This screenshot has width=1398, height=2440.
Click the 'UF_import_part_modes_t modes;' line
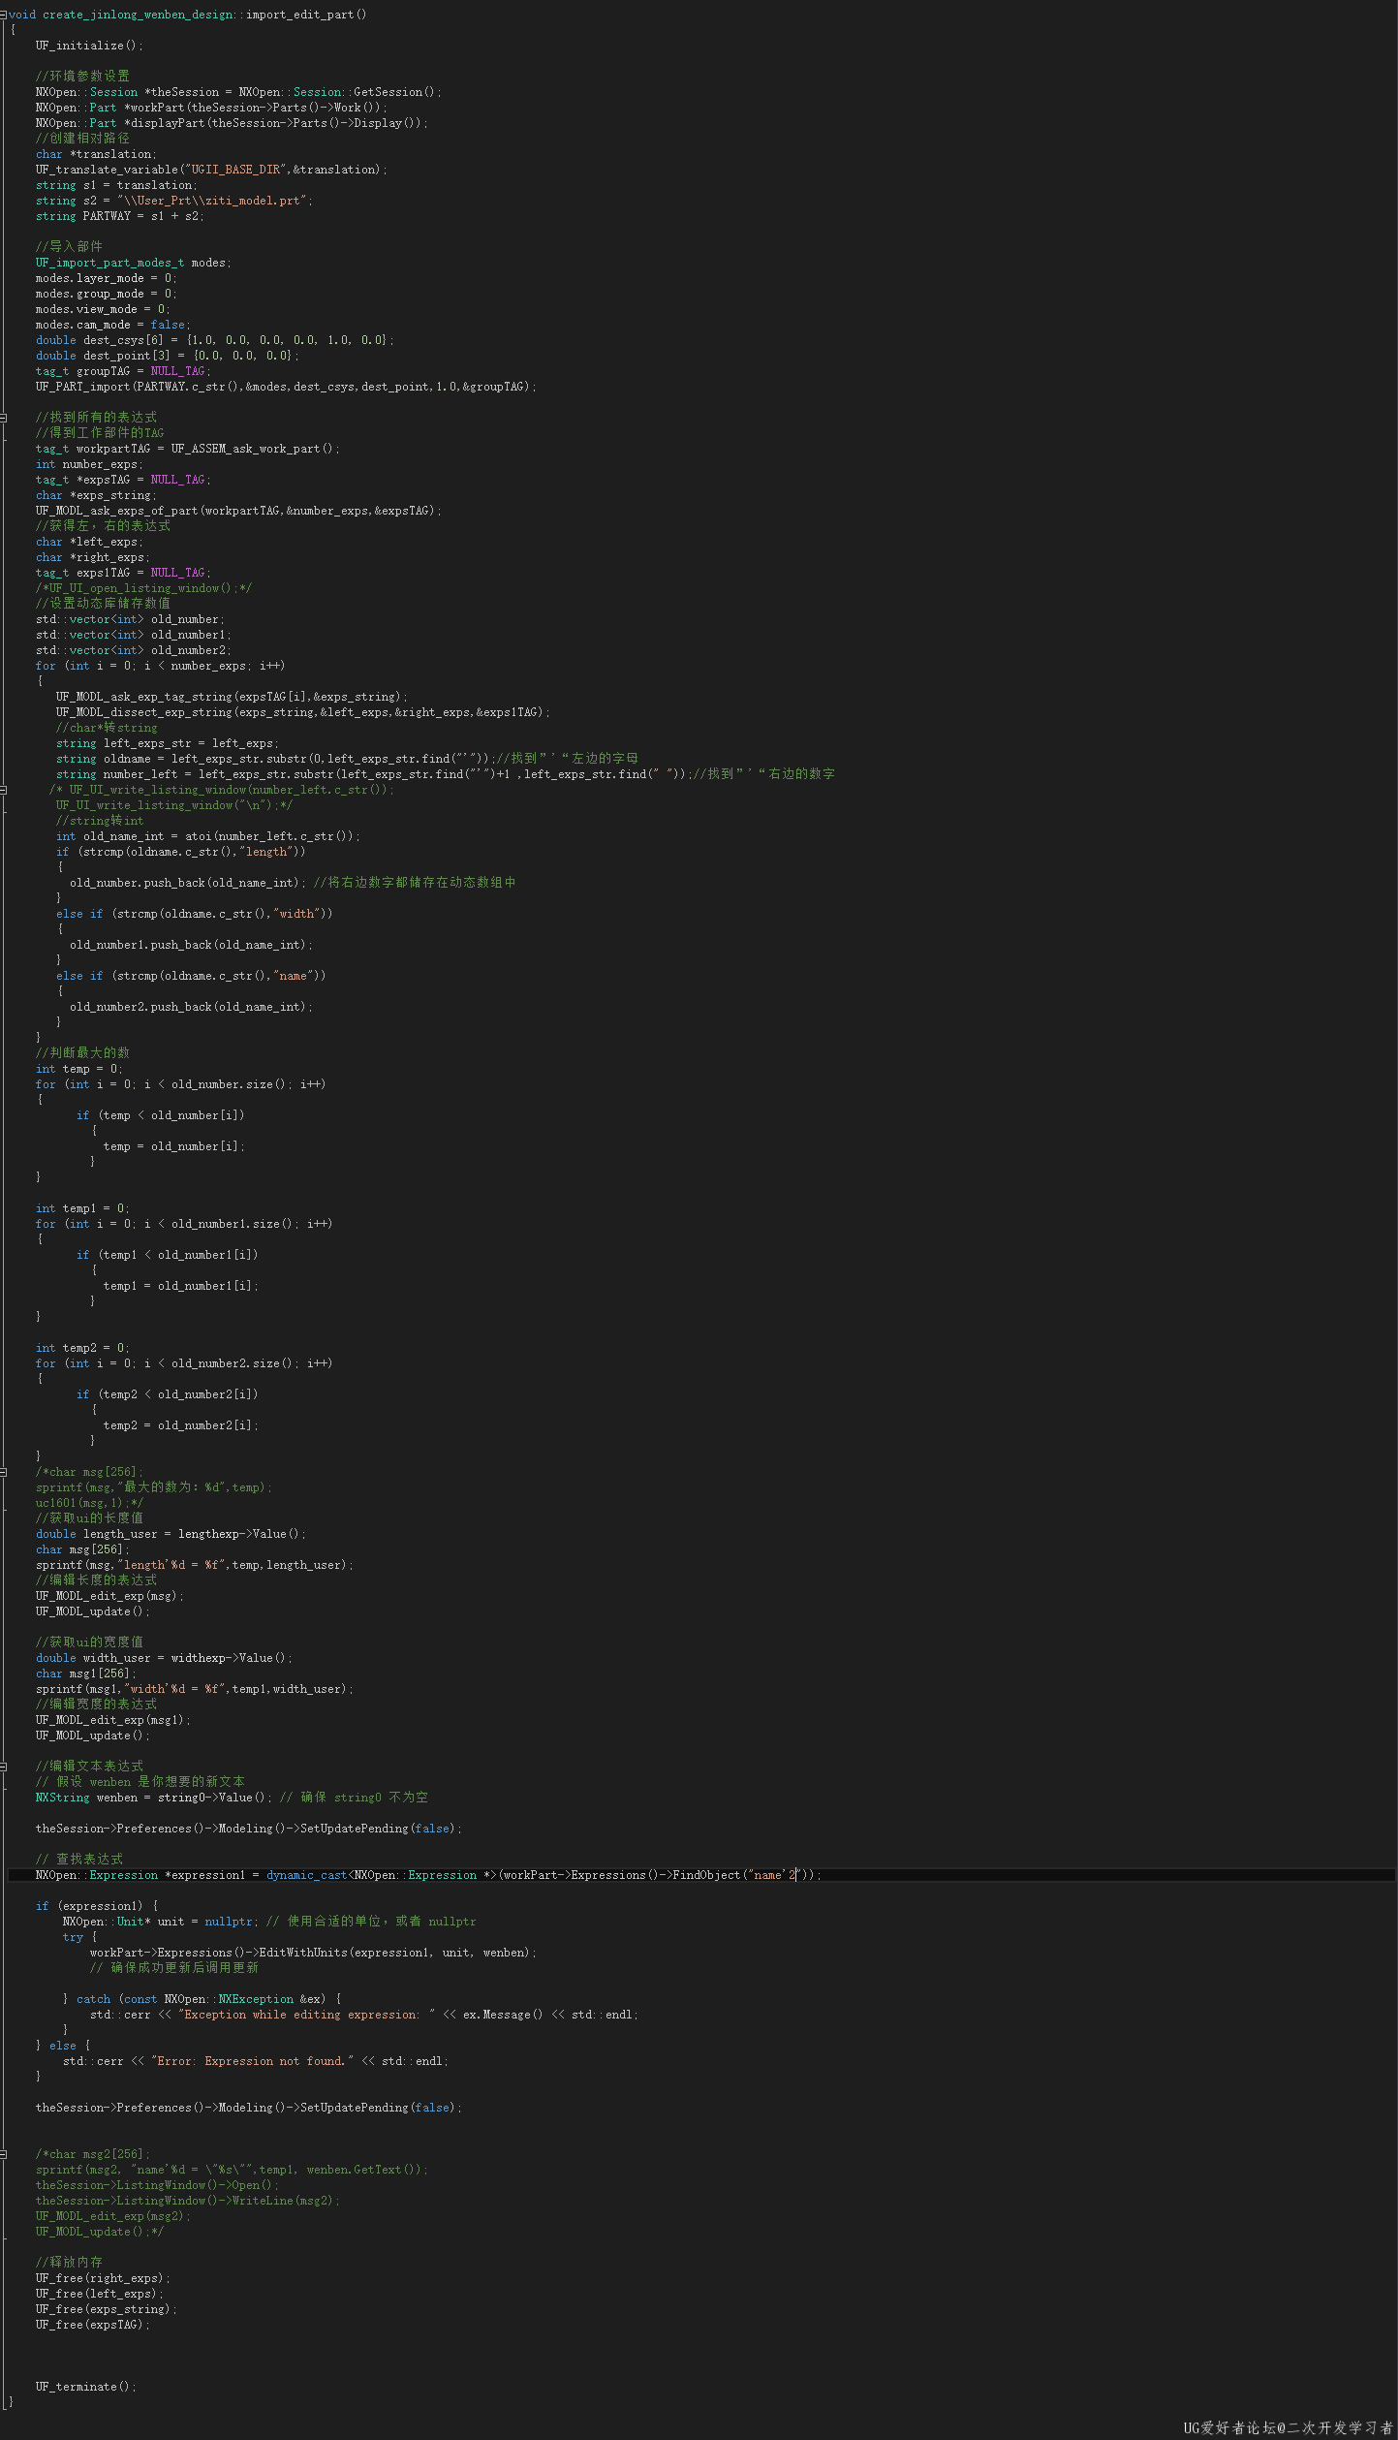point(134,263)
